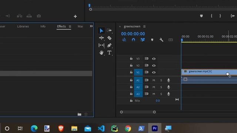Select the greenscreen.mp4 video clip
Viewport: 237px width, 133px height.
pyautogui.click(x=209, y=72)
